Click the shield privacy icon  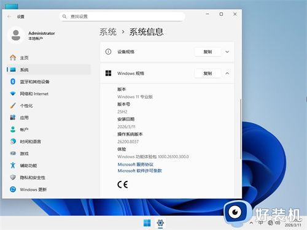13,177
